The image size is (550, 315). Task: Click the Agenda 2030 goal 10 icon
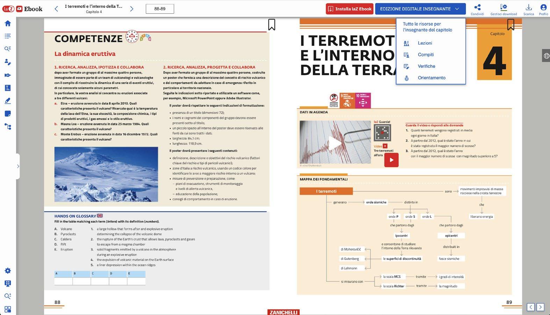pos(363,101)
